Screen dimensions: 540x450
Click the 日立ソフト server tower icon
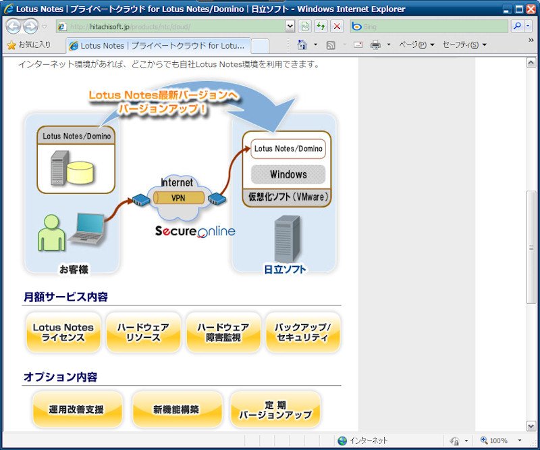click(288, 239)
